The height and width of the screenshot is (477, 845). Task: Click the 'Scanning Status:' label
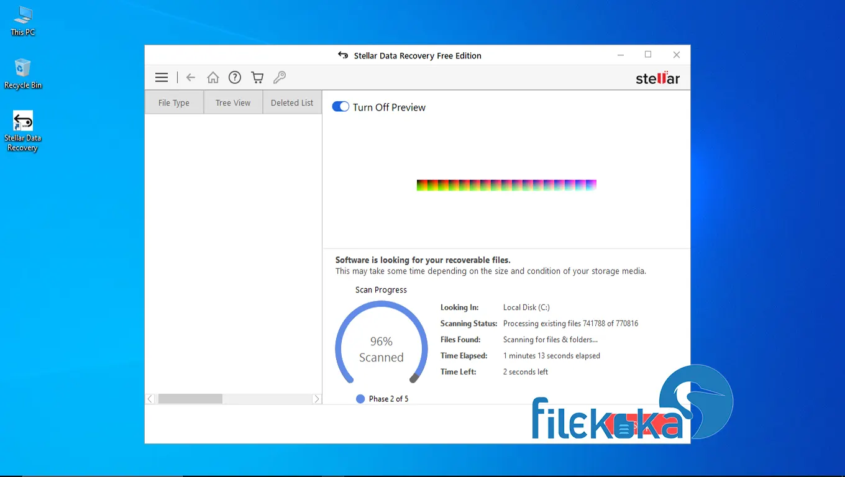pyautogui.click(x=469, y=324)
